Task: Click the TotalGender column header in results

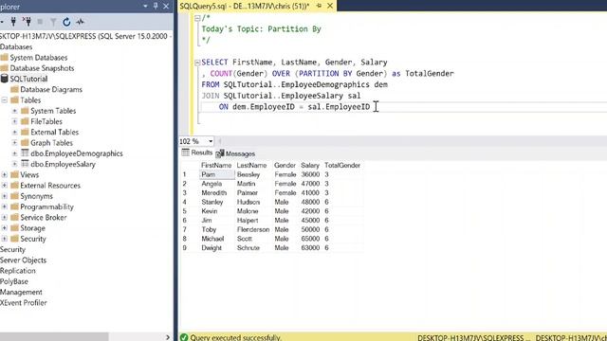Action: coord(342,165)
